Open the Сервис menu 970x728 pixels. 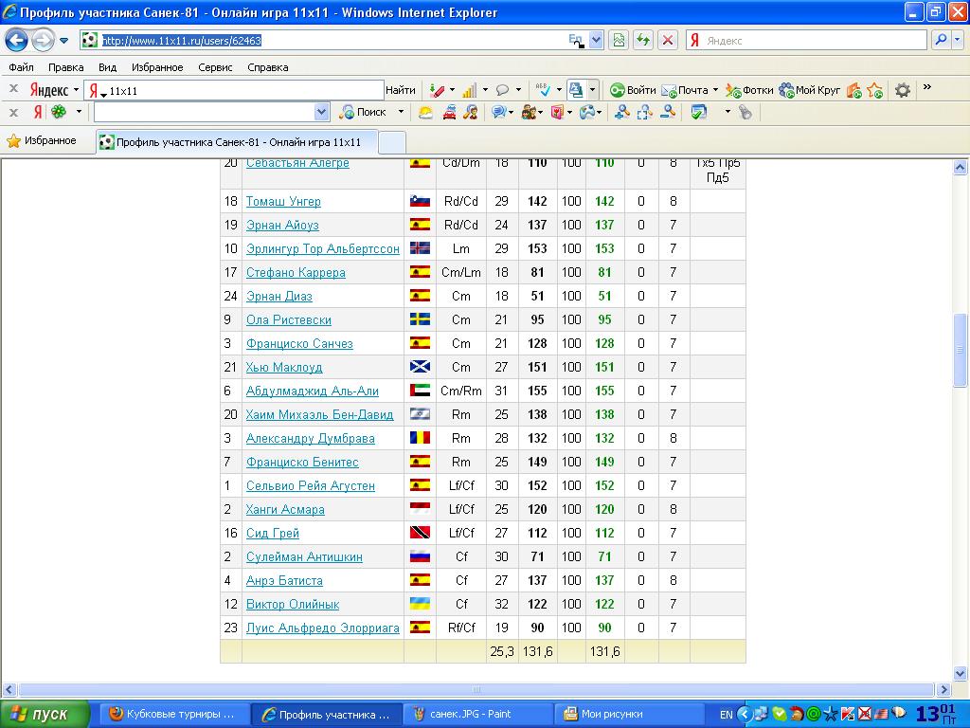(215, 67)
